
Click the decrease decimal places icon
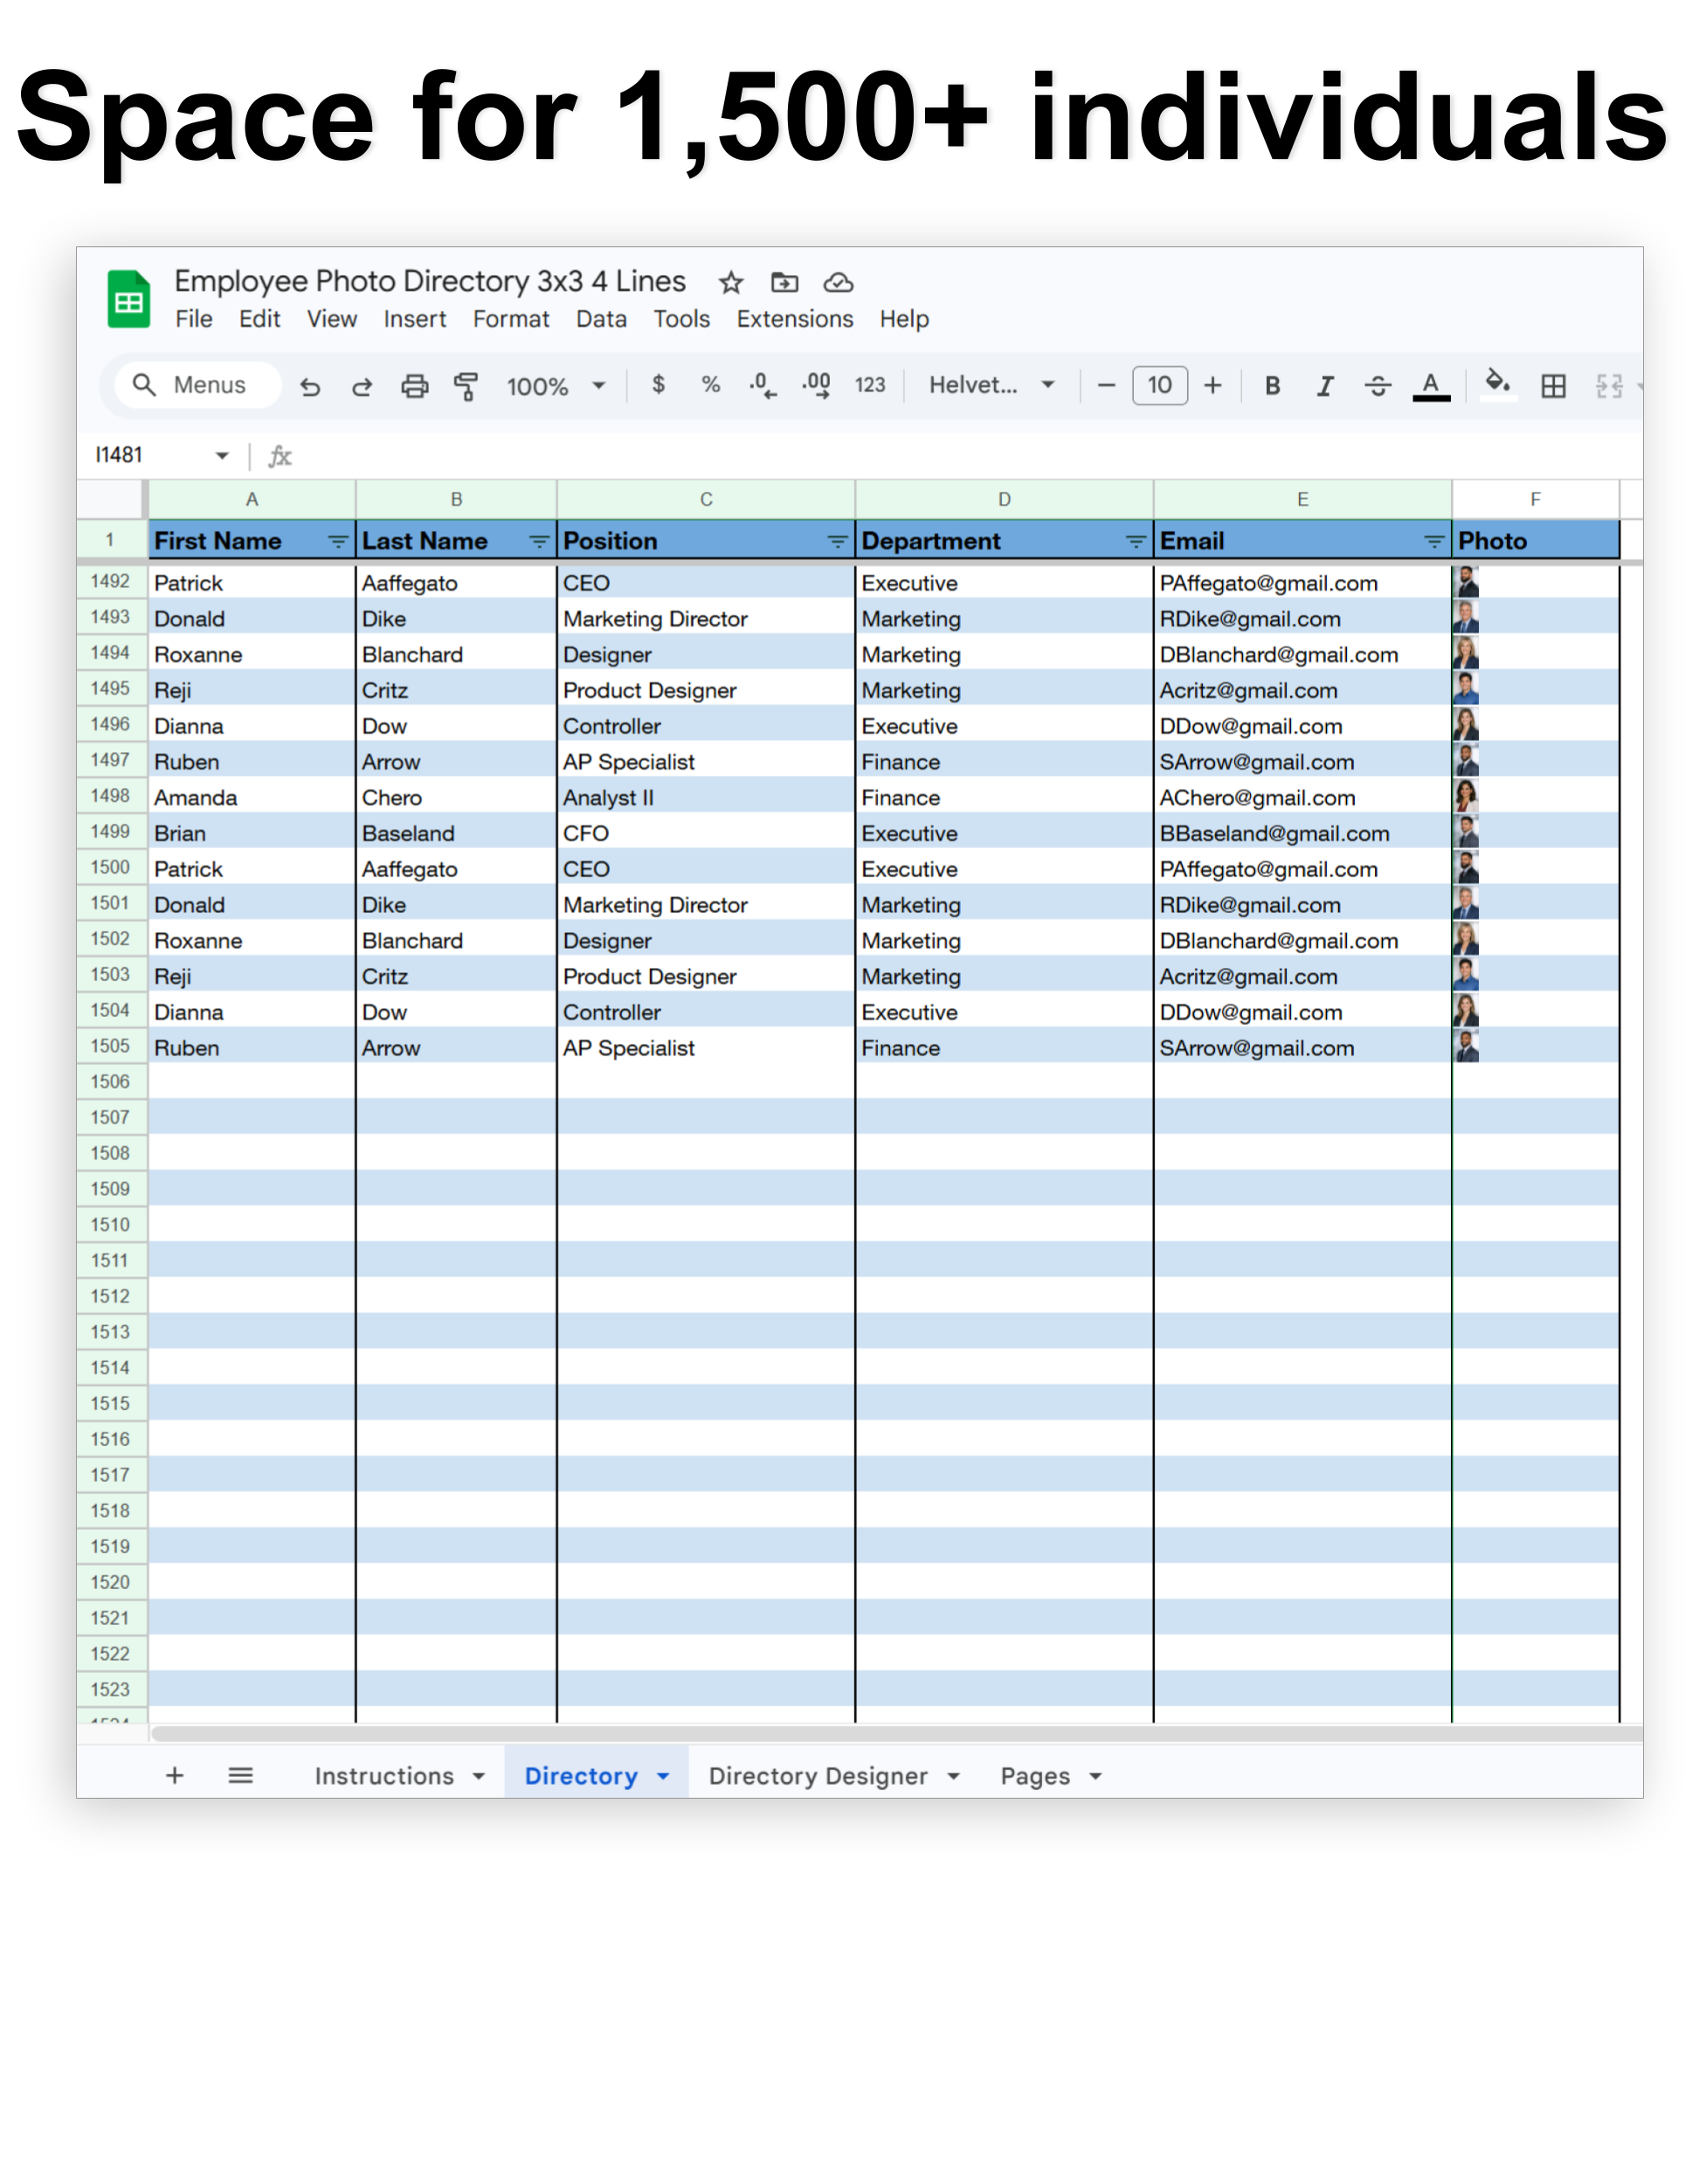(762, 386)
